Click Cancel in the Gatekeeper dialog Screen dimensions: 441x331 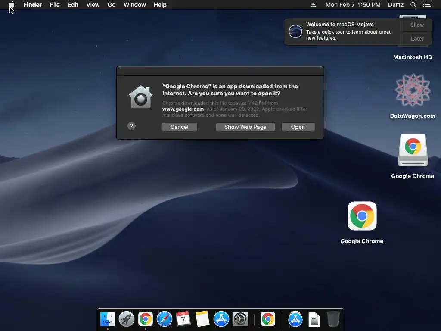(180, 127)
